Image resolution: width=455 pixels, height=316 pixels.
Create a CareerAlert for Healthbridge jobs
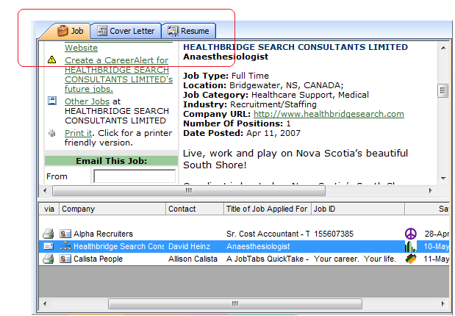pos(118,74)
